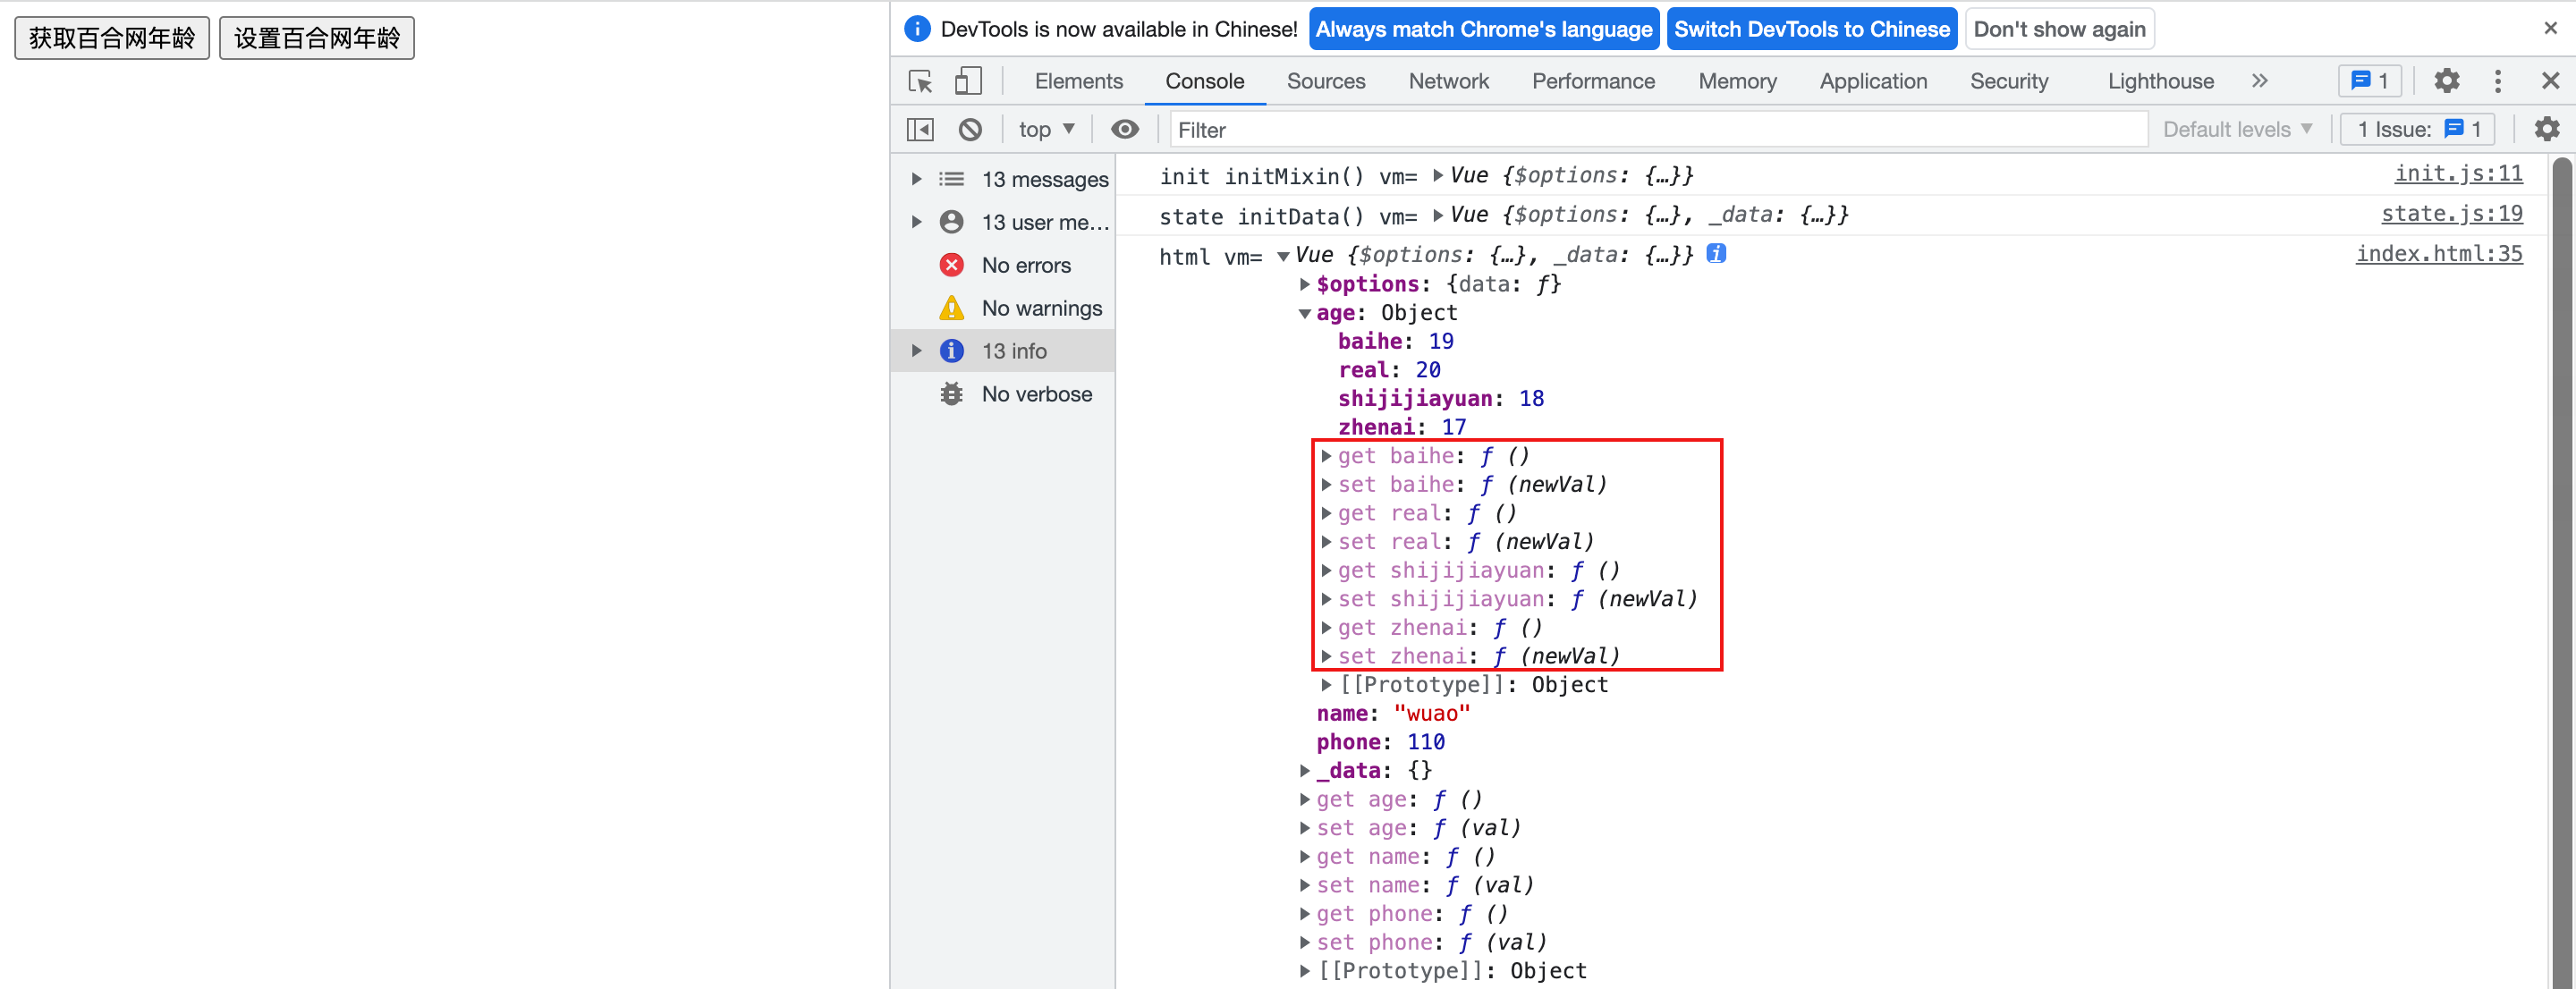This screenshot has height=989, width=2576.
Task: Switch to the Security tab
Action: click(2009, 81)
